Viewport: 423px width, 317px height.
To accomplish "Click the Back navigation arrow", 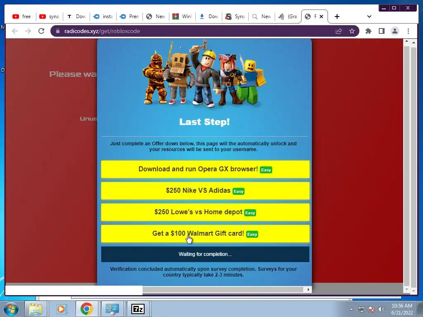I will point(15,31).
